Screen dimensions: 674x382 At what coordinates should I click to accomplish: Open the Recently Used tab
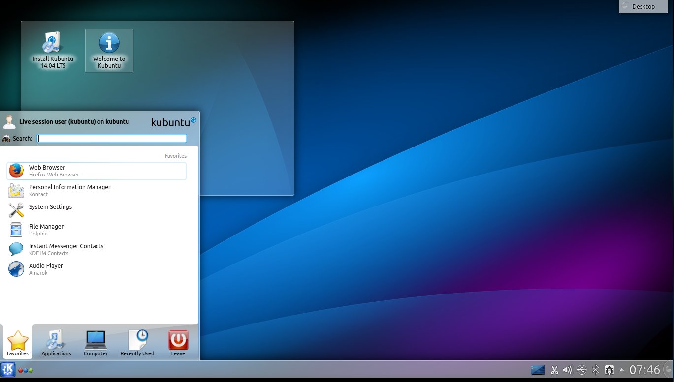[x=137, y=343]
